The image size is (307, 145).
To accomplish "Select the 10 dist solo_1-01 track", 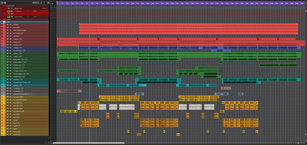I will point(25,65).
